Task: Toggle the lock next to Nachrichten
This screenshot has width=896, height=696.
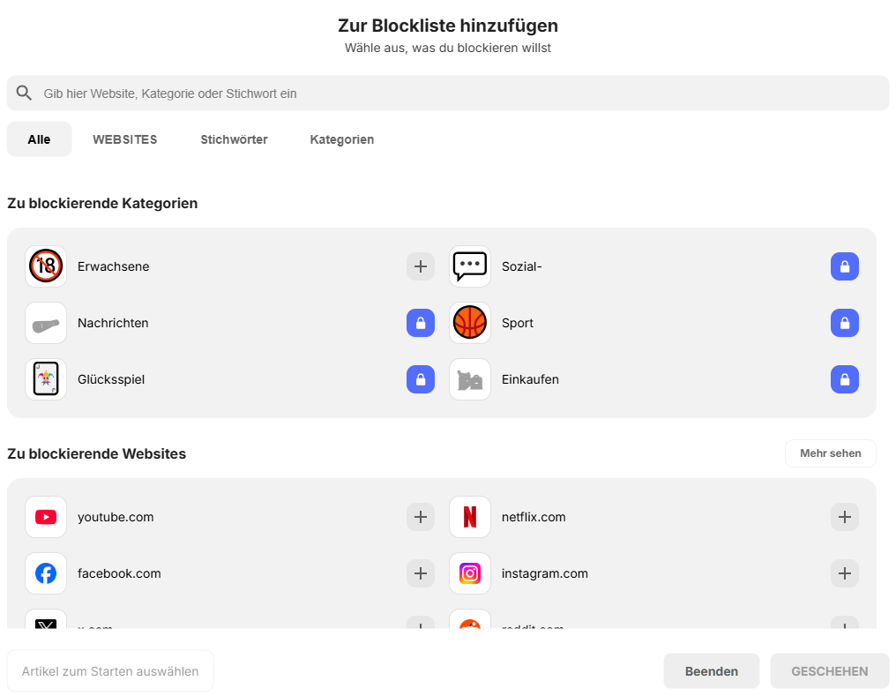Action: coord(421,322)
